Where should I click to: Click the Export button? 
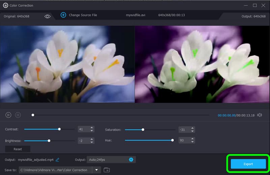pos(248,164)
